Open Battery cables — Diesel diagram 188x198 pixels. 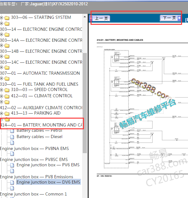pos(39,136)
